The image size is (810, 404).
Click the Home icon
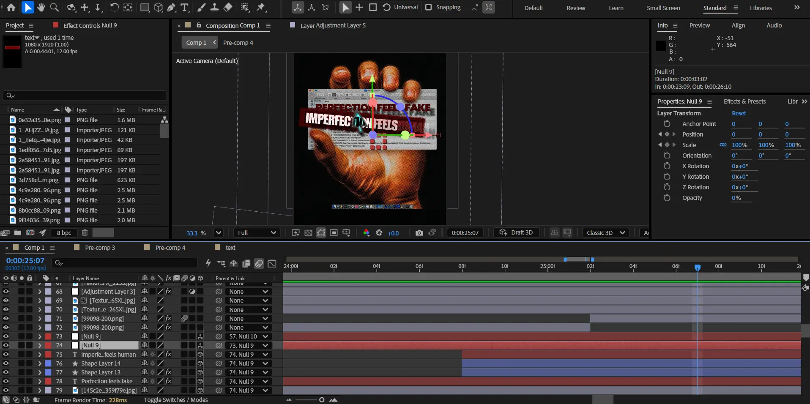(x=11, y=8)
